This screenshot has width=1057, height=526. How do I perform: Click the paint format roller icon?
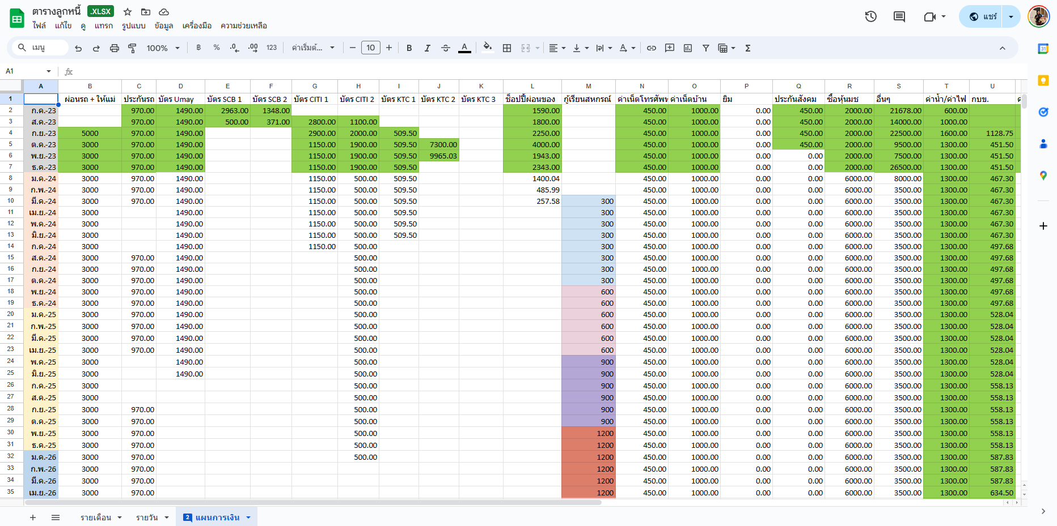132,48
